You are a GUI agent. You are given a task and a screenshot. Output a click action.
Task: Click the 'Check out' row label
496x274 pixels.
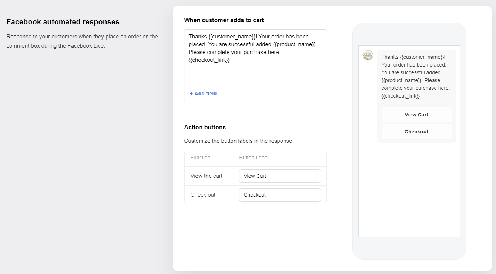tap(203, 195)
